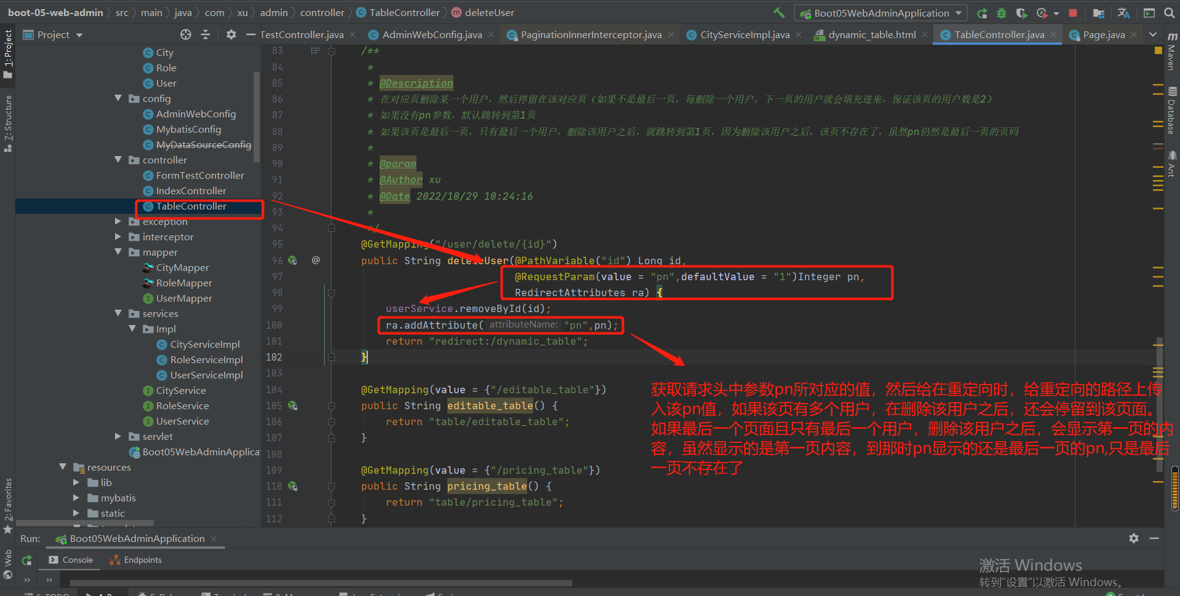Open the Project Structure icon

click(1098, 13)
